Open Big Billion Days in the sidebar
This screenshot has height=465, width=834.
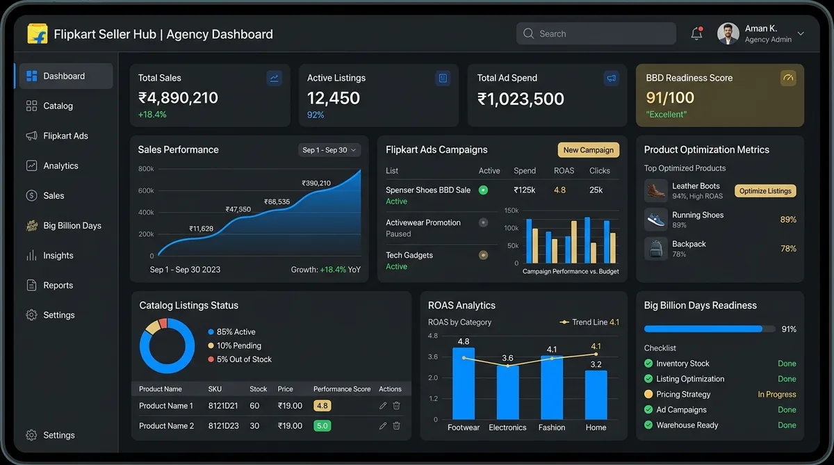(x=63, y=225)
